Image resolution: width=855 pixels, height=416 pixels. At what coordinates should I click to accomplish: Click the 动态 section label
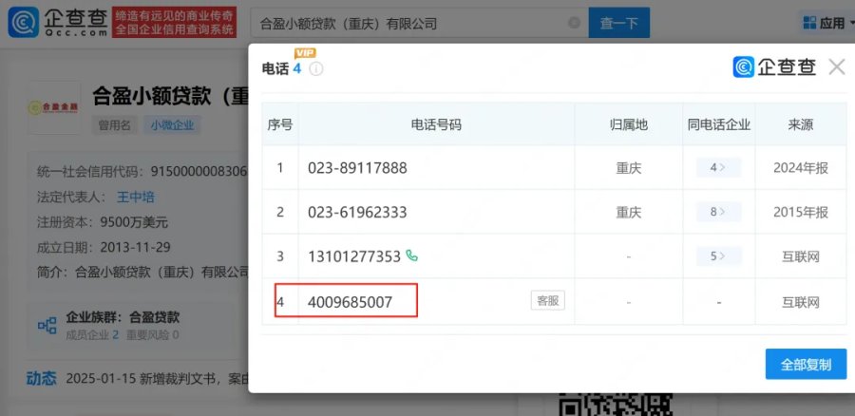(41, 378)
